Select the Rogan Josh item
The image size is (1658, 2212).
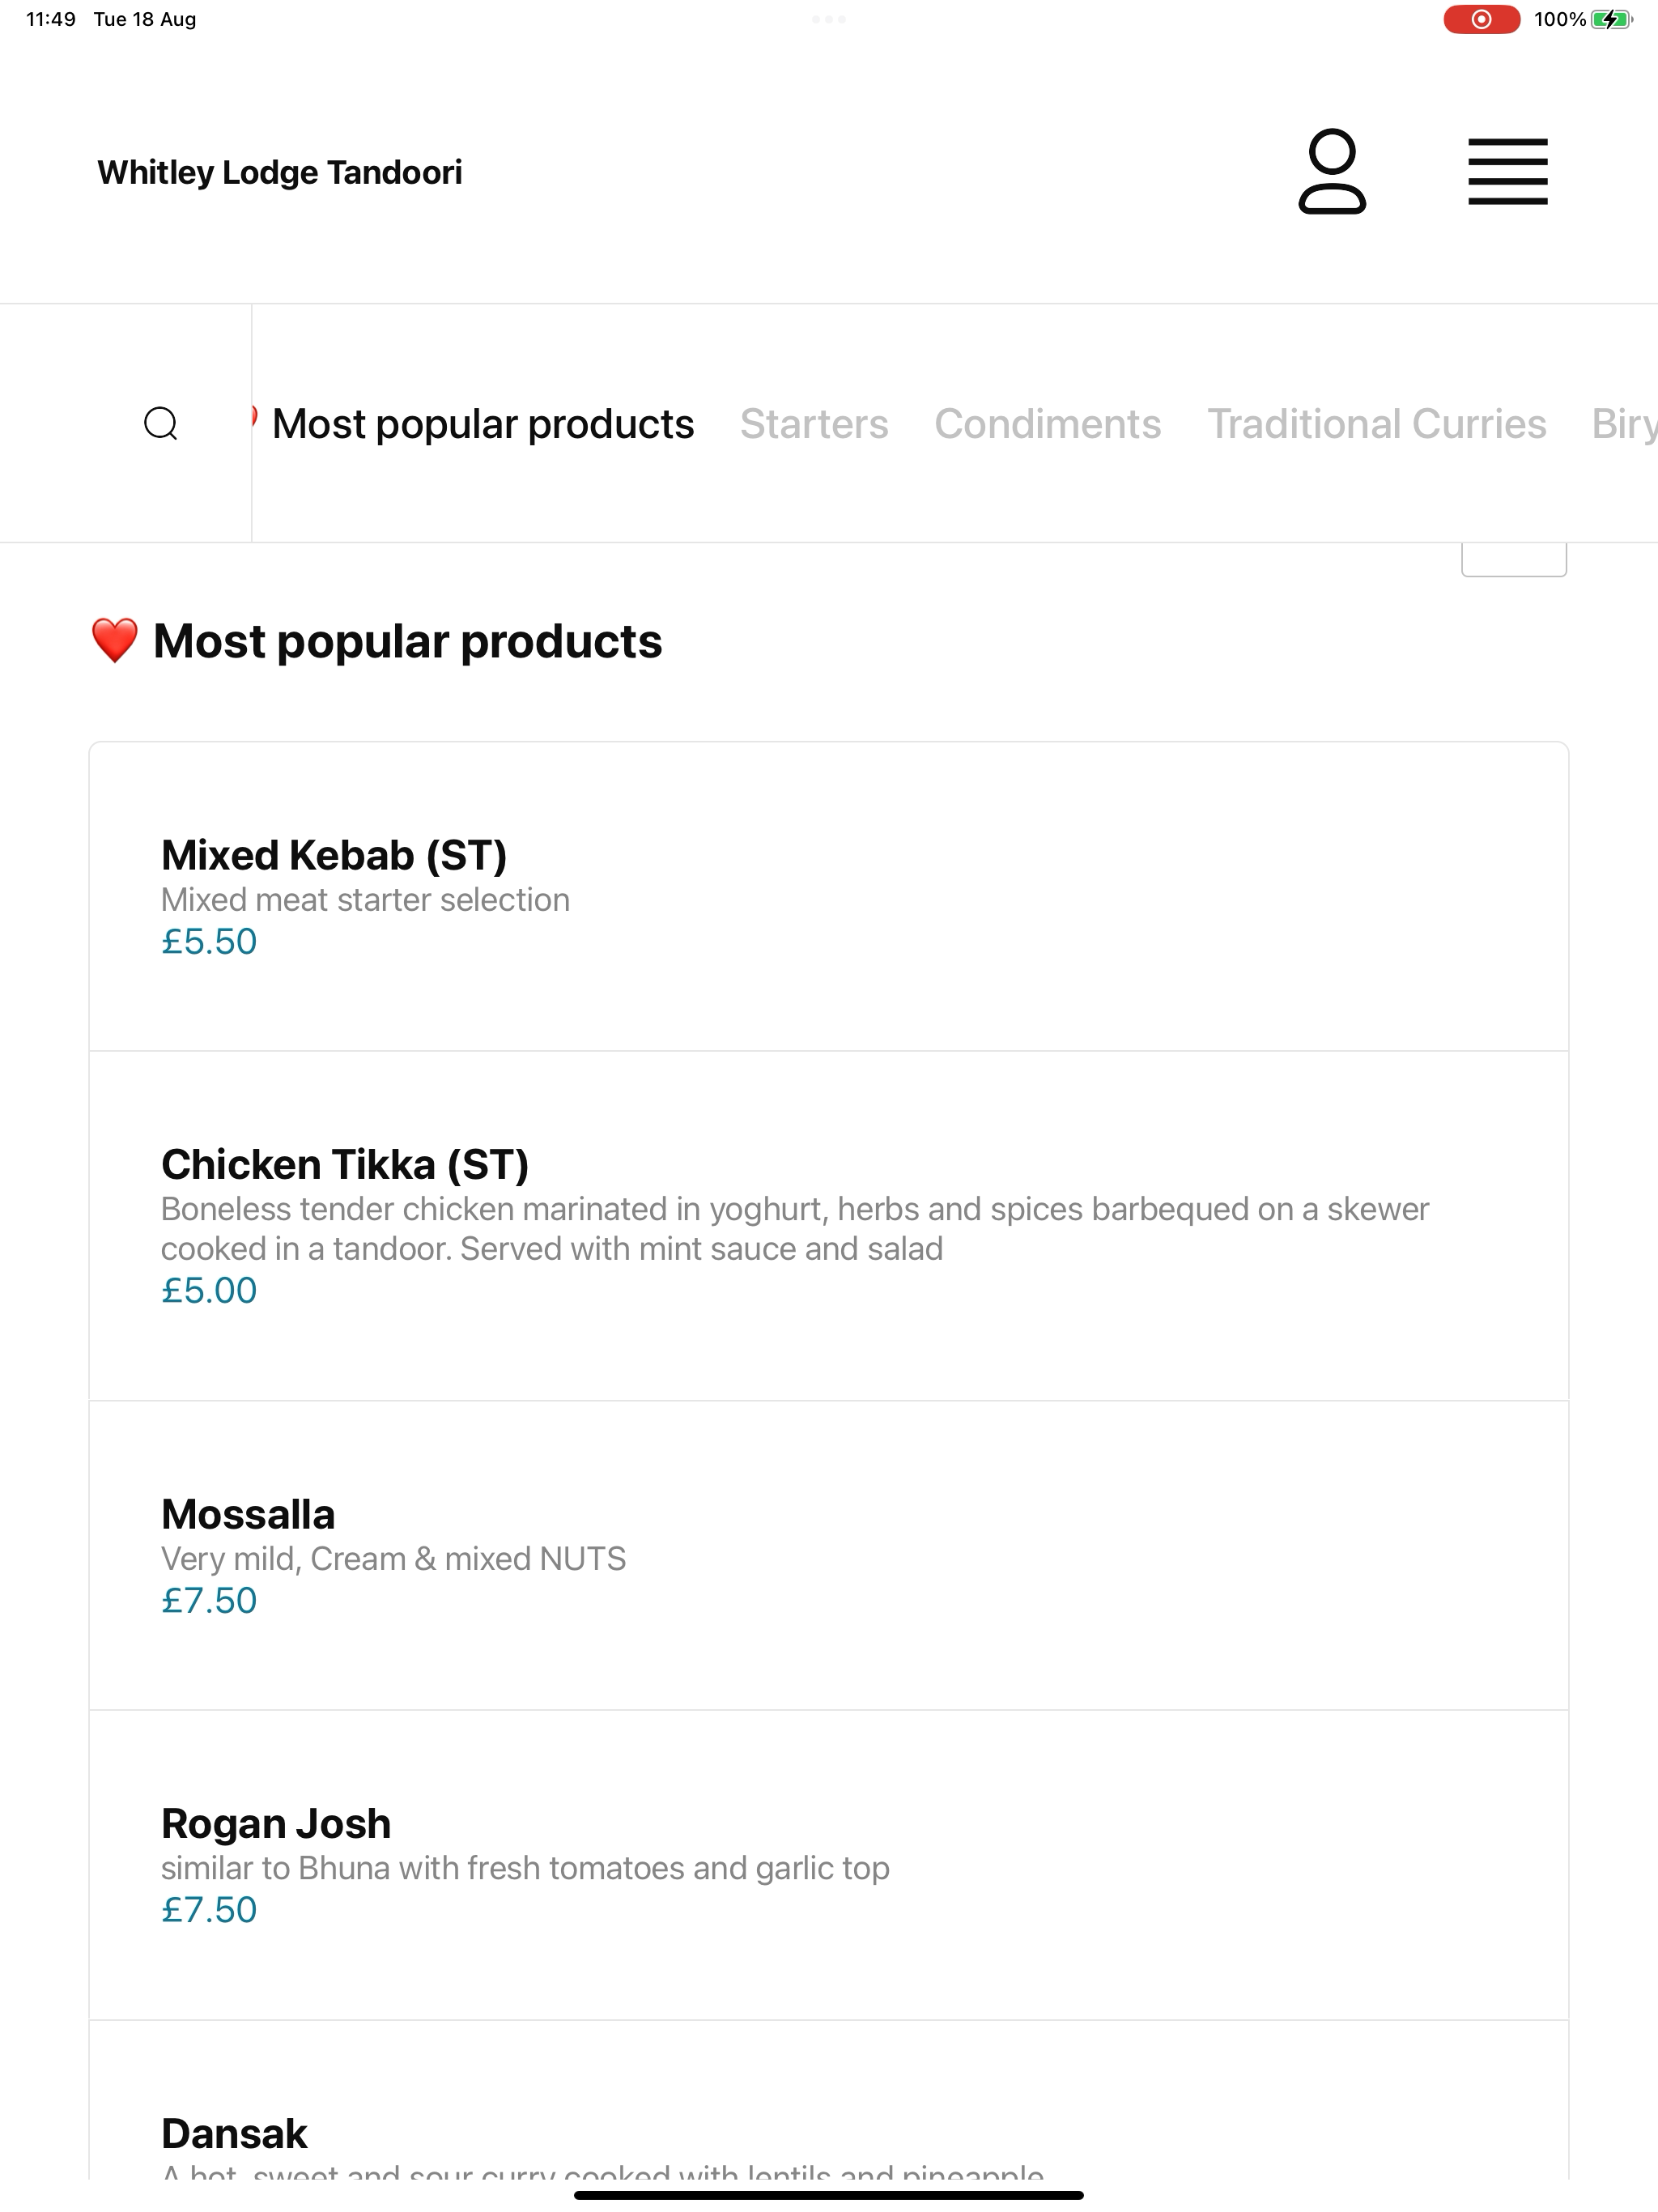point(829,1865)
